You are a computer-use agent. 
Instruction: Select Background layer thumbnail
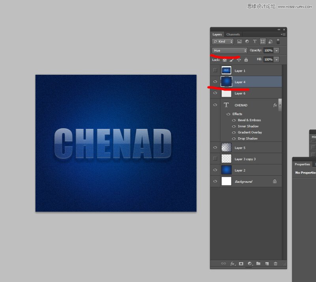(226, 181)
